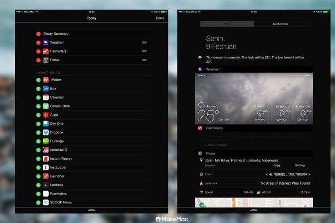Click the Coord. compass icon

click(x=201, y=174)
